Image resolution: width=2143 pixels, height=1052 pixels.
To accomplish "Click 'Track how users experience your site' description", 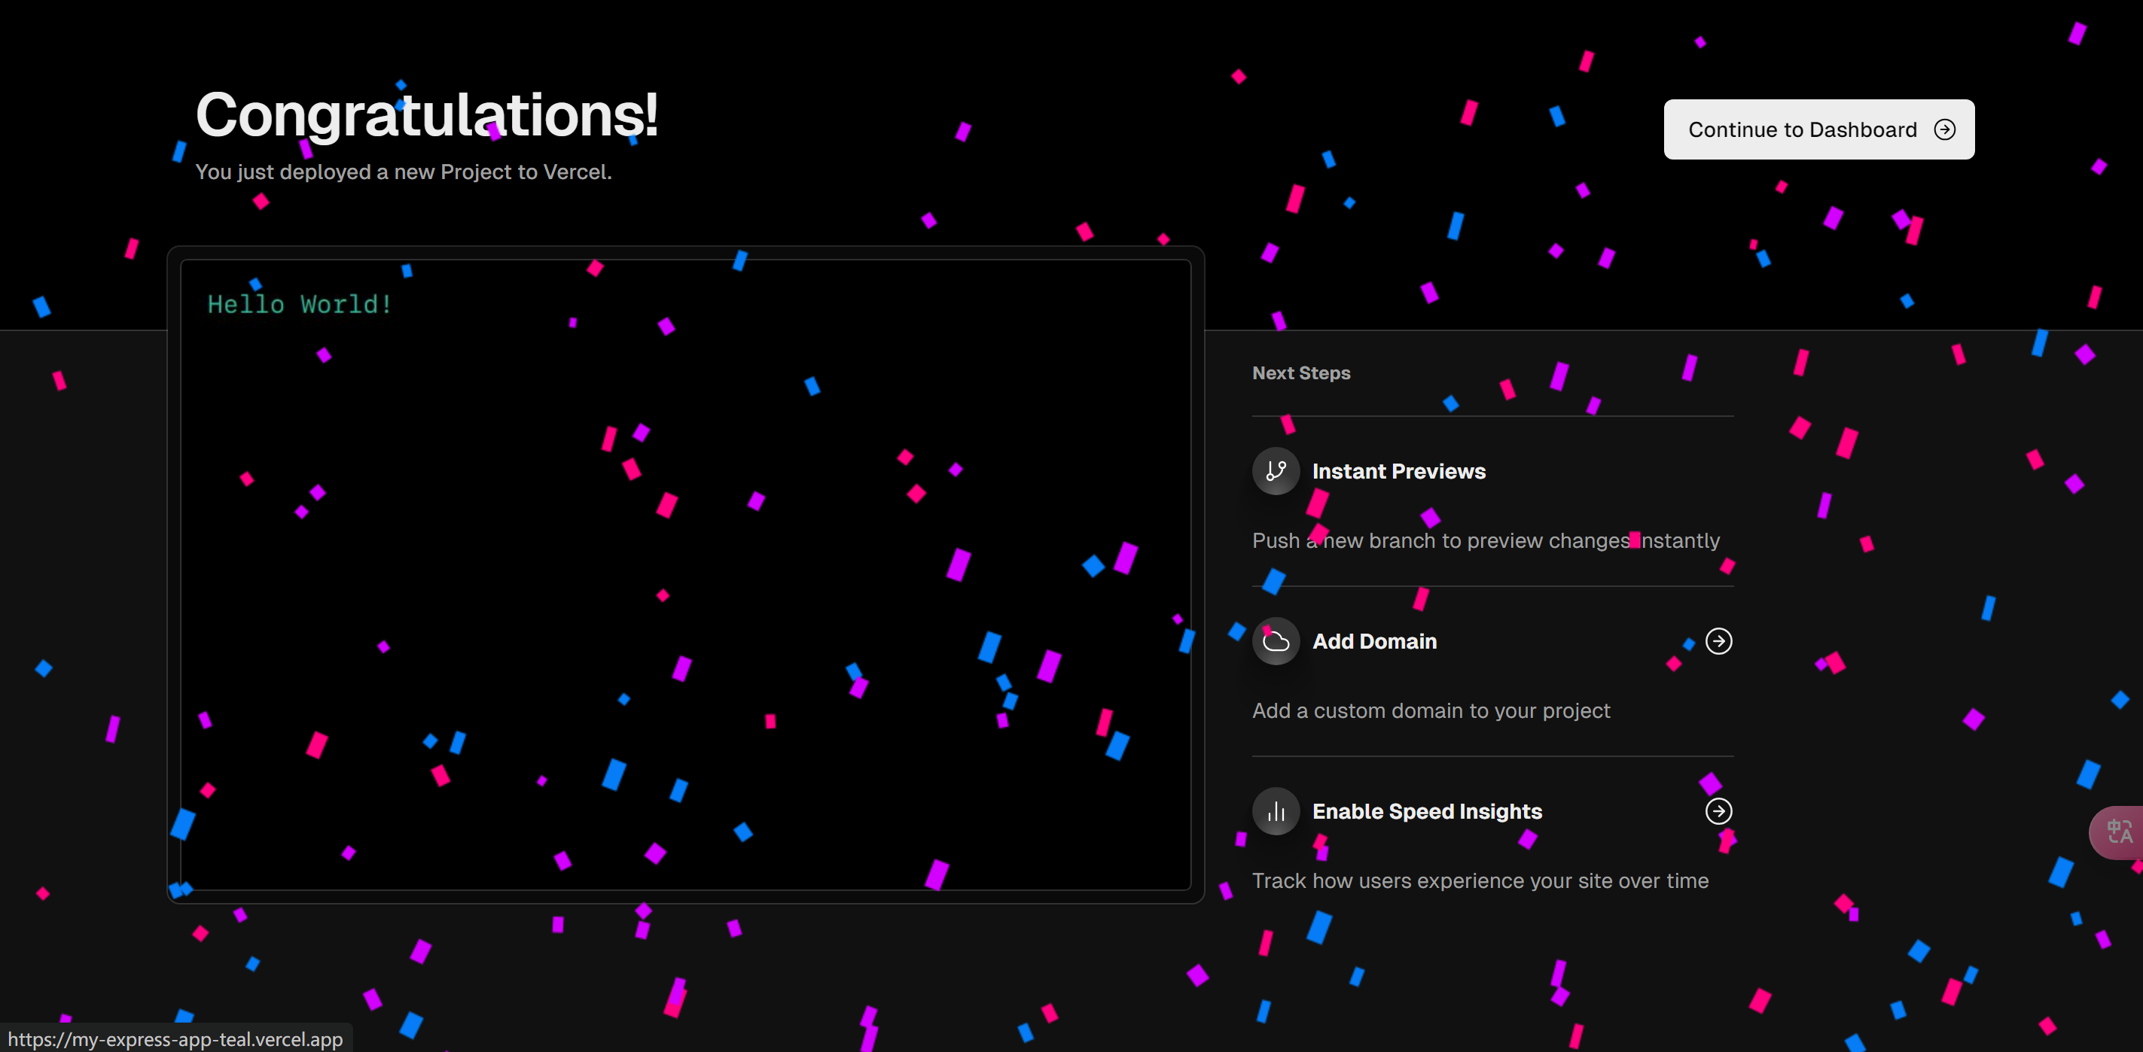I will coord(1480,880).
